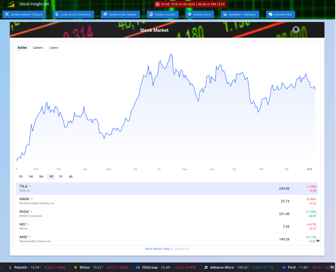Open the Podcasts section
Screen dimensions: 336x272
click(199, 15)
